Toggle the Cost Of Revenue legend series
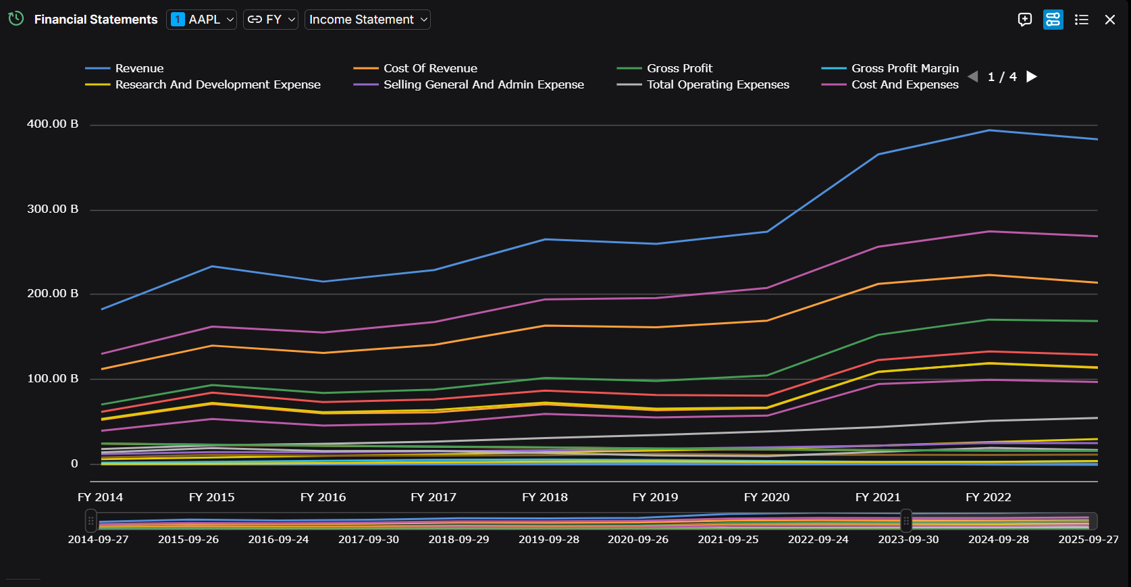Viewport: 1131px width, 587px height. (x=415, y=68)
